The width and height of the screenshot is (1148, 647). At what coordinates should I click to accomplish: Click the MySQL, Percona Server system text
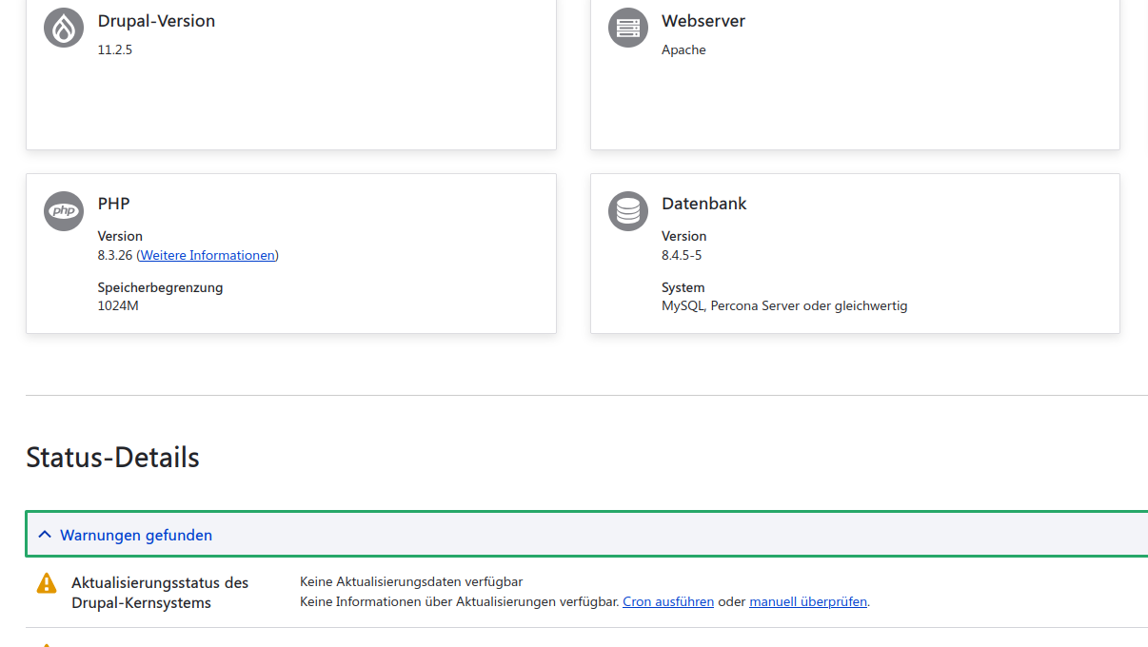coord(784,305)
